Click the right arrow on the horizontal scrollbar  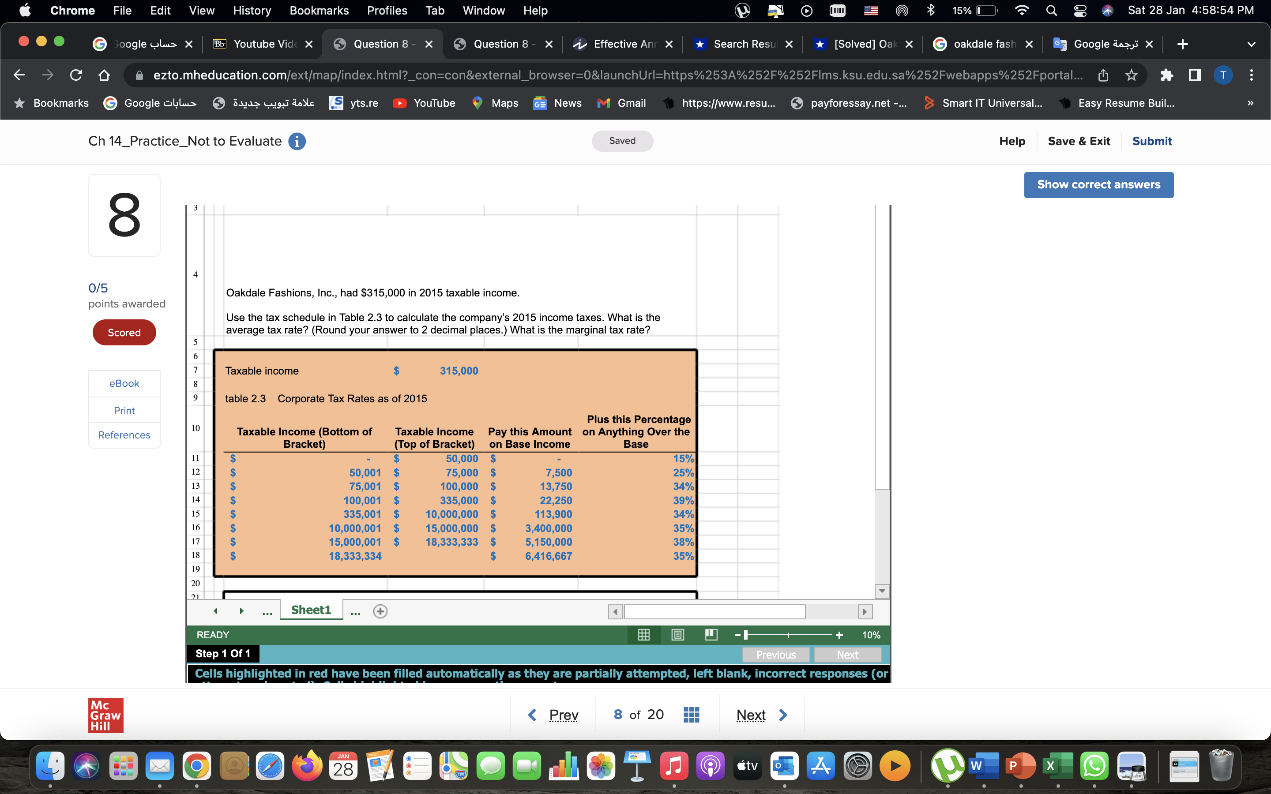865,611
